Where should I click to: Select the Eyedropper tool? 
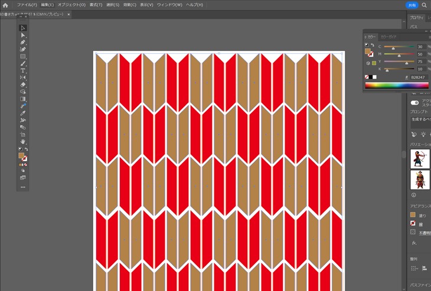(23, 113)
